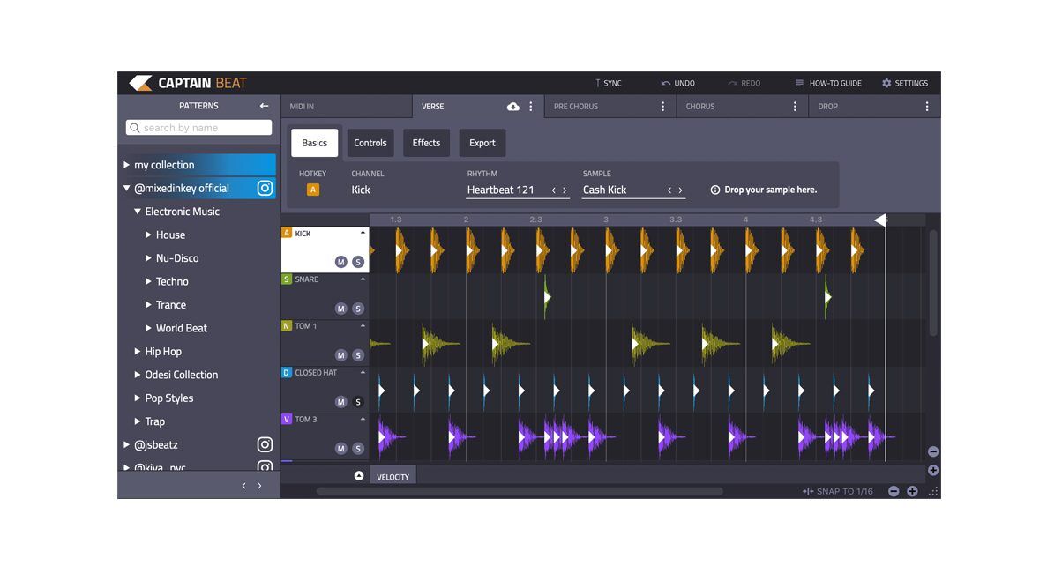This screenshot has width=1062, height=566.
Task: Click the horizontal timeline scrollbar
Action: (x=520, y=491)
